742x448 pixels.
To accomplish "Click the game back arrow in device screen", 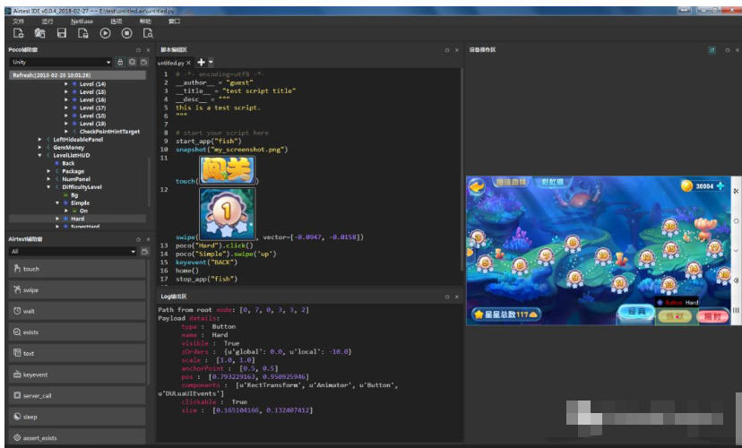I will click(477, 185).
